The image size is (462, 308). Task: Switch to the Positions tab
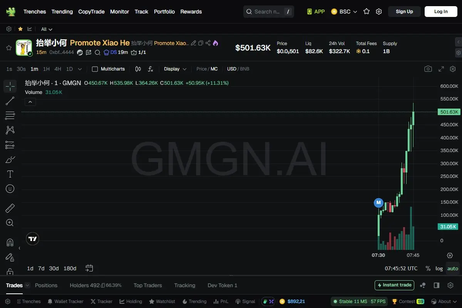click(46, 285)
